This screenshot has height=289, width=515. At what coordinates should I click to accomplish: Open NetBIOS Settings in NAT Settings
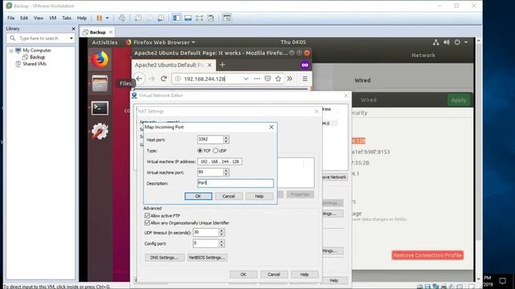[207, 258]
